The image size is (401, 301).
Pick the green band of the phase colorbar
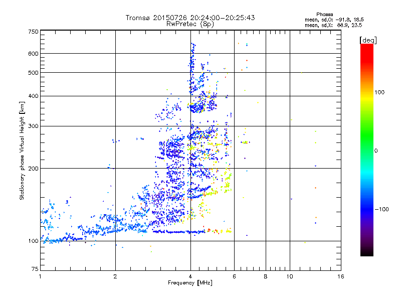367,135
